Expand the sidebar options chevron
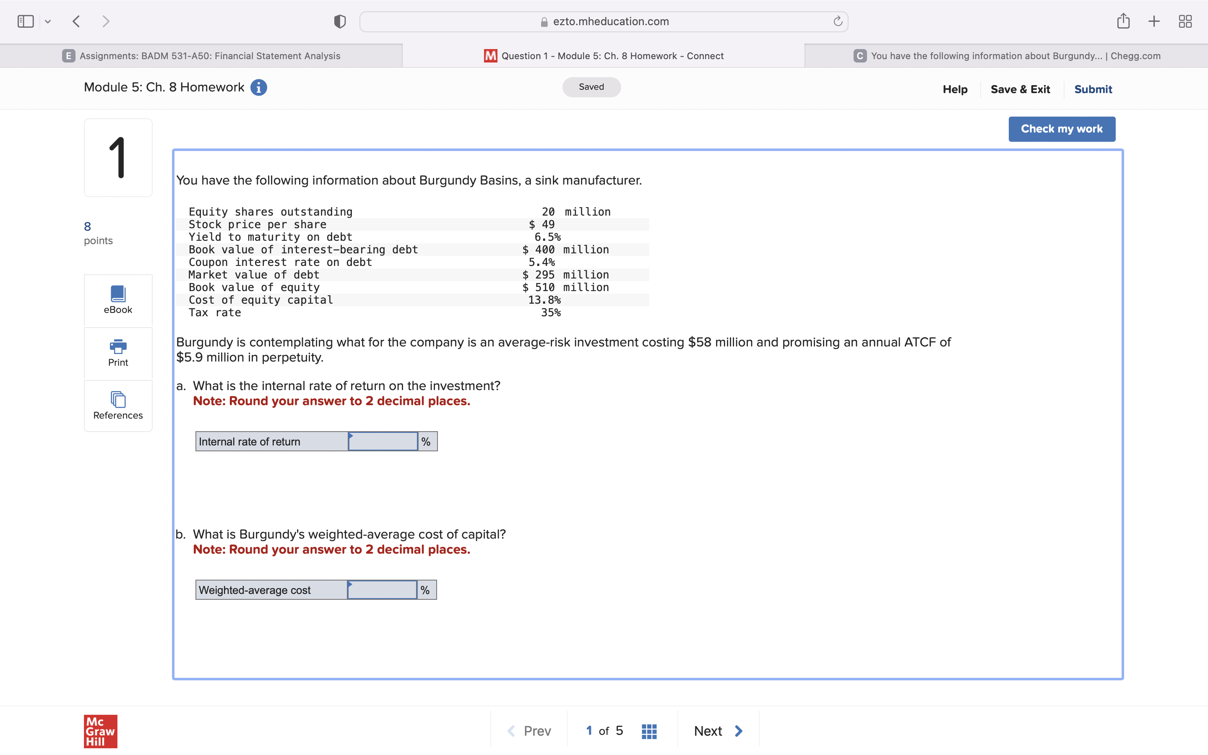Screen dimensions: 1208x755 pyautogui.click(x=48, y=21)
